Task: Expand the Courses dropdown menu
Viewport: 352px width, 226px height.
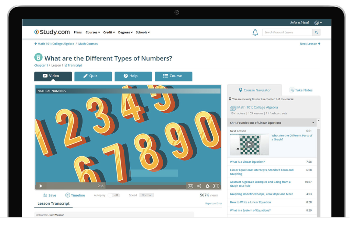Action: coord(93,32)
